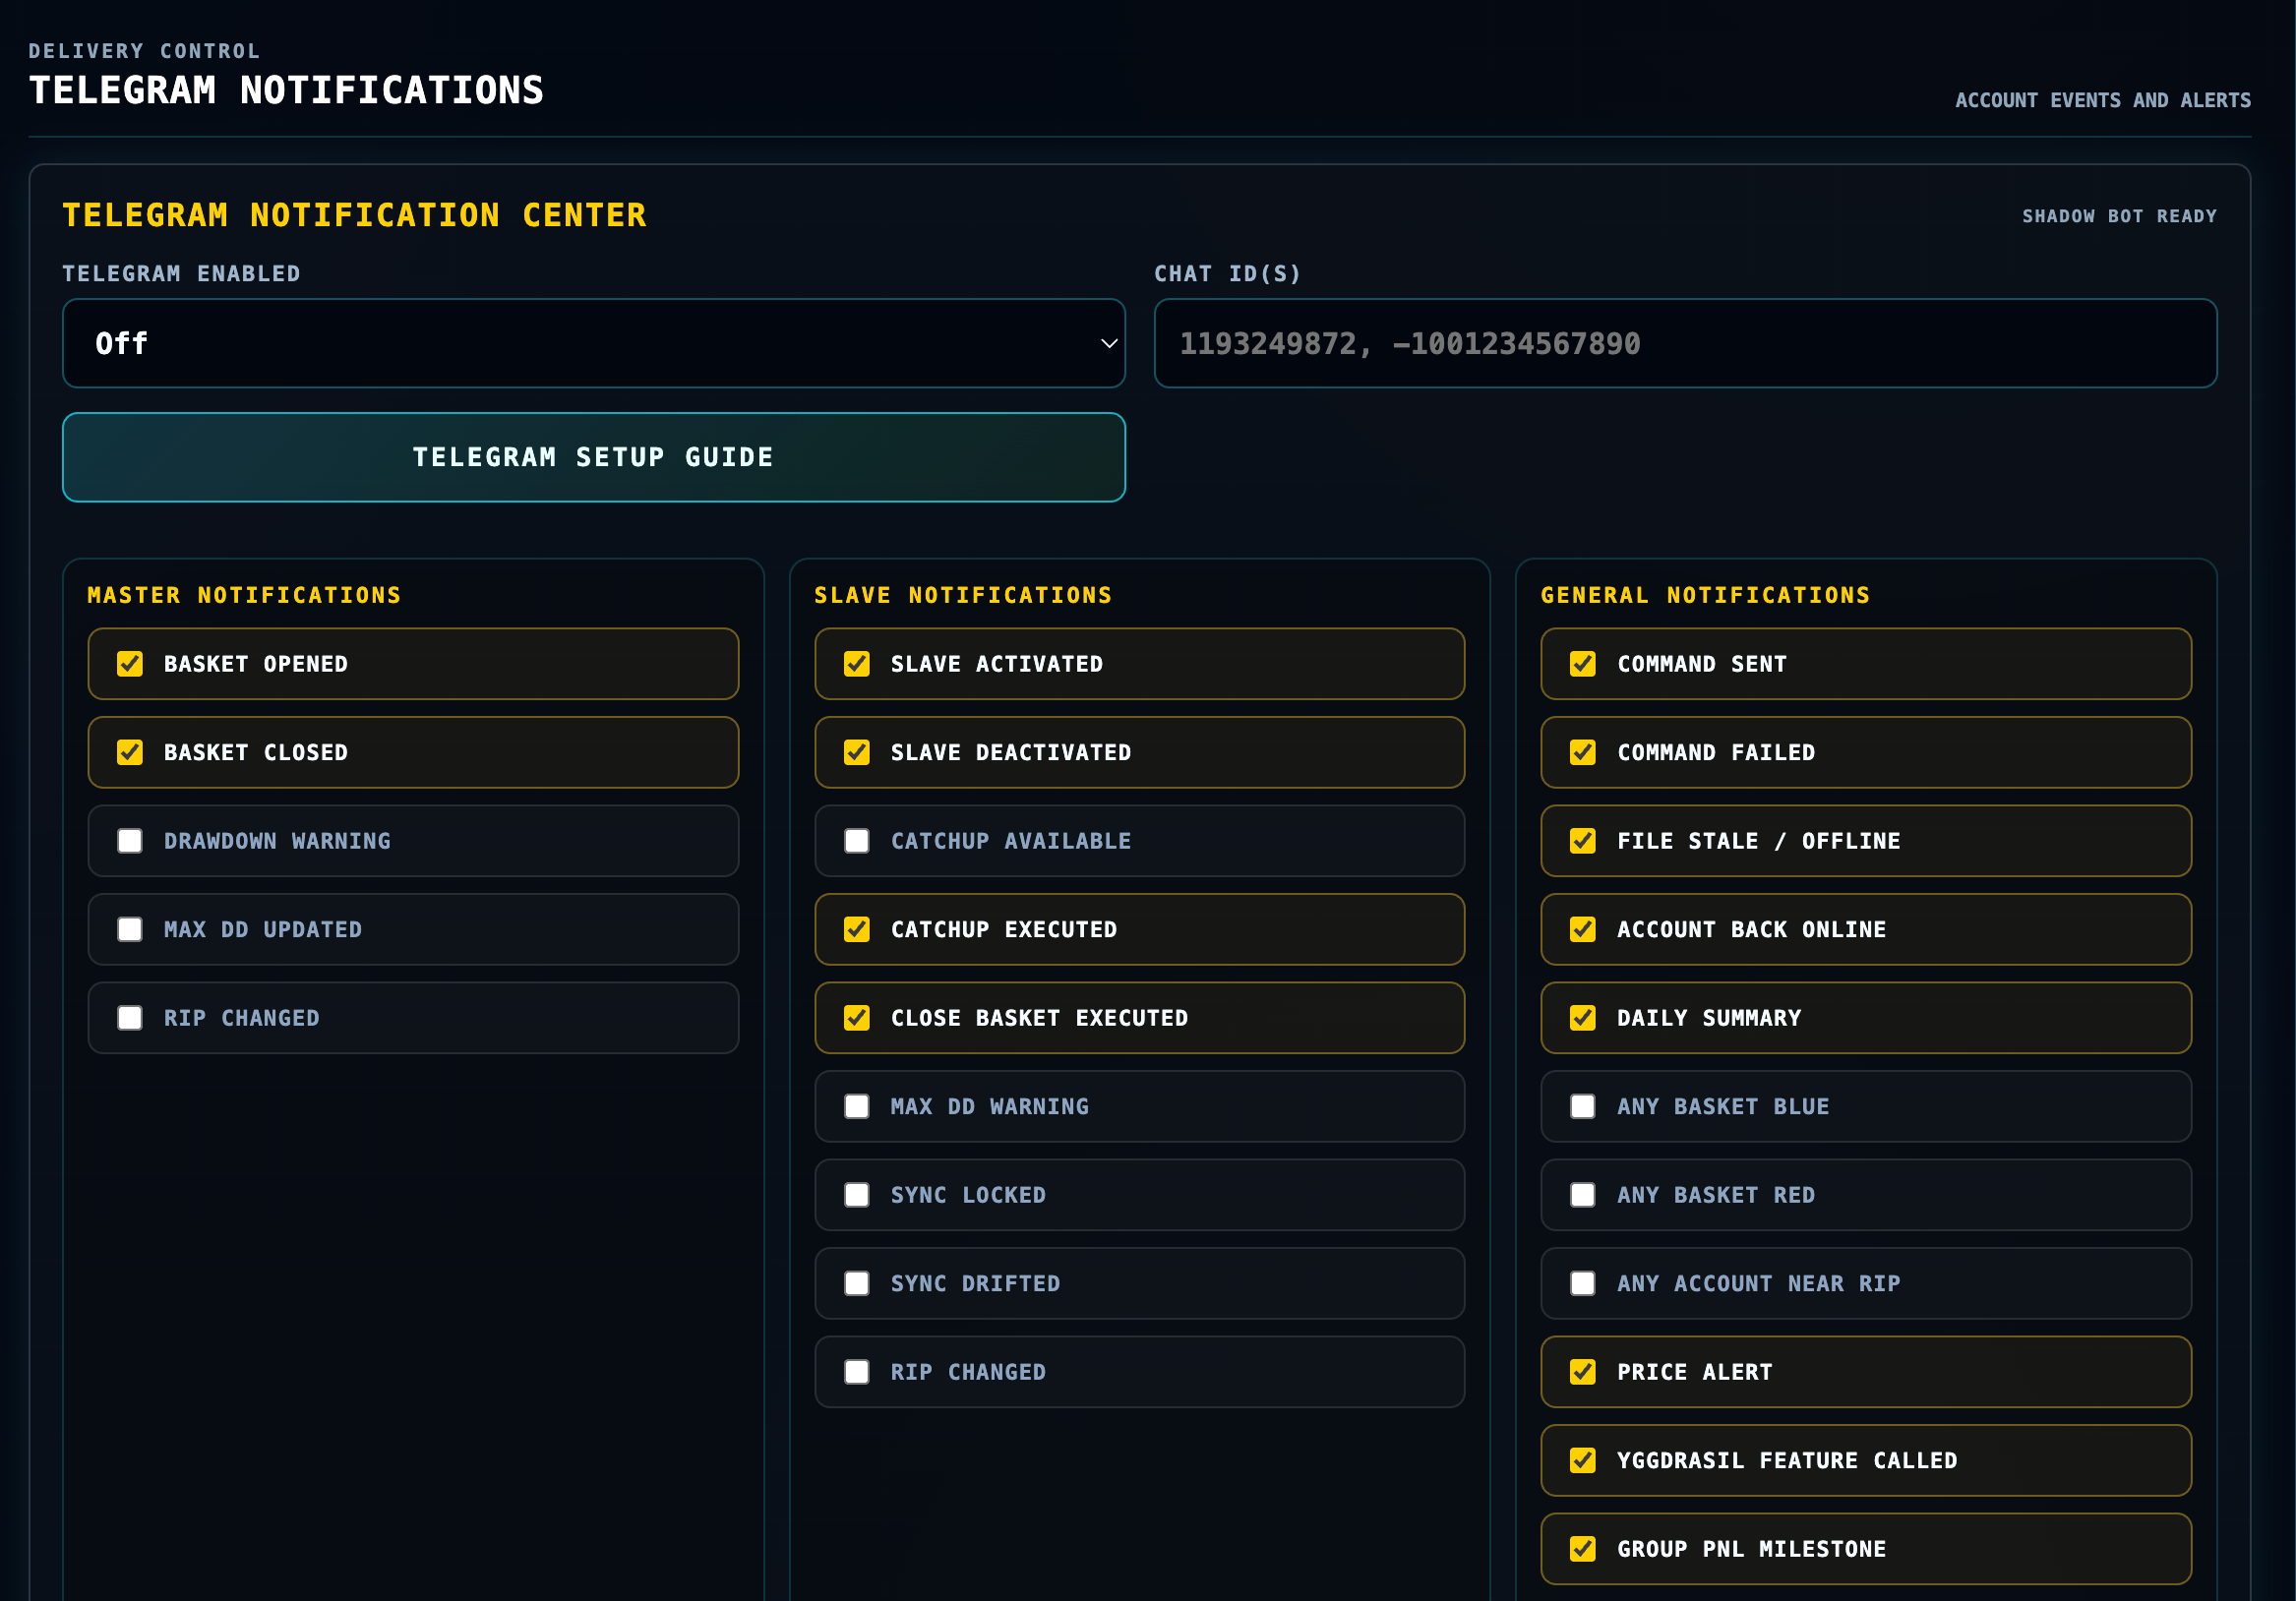2296x1601 pixels.
Task: Click the Delivery Control breadcrumb text
Action: point(144,51)
